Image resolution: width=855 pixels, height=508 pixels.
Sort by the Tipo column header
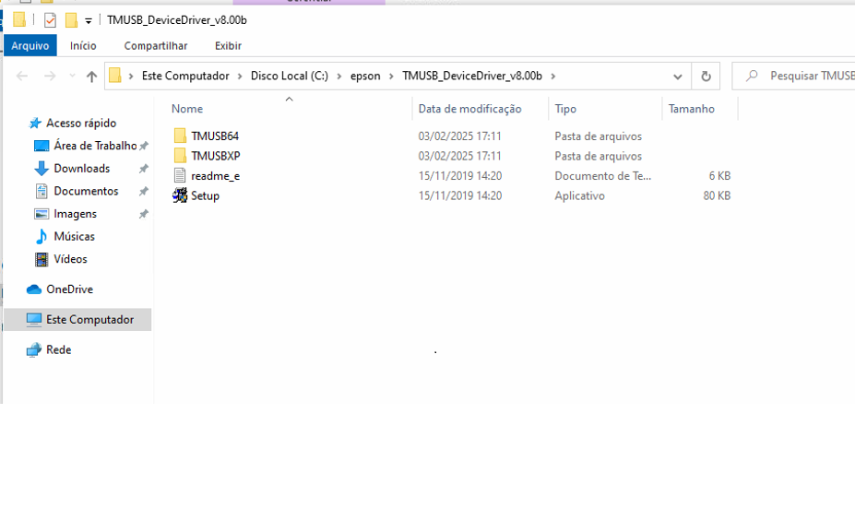click(565, 109)
